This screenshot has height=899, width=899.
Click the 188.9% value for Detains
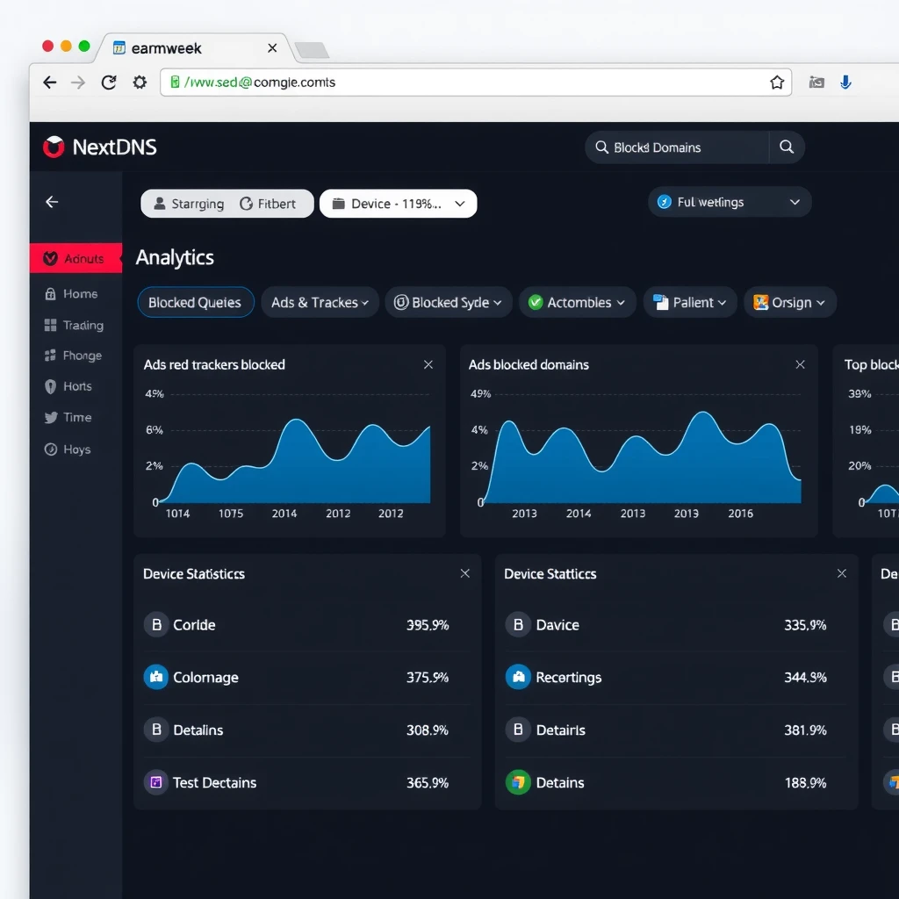coord(806,782)
